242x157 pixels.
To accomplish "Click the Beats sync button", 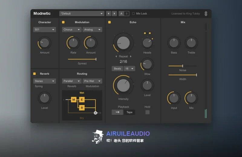I will click(117, 69).
